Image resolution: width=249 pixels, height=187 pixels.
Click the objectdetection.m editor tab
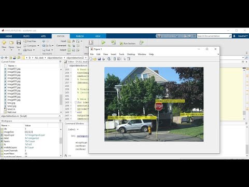(x=78, y=66)
